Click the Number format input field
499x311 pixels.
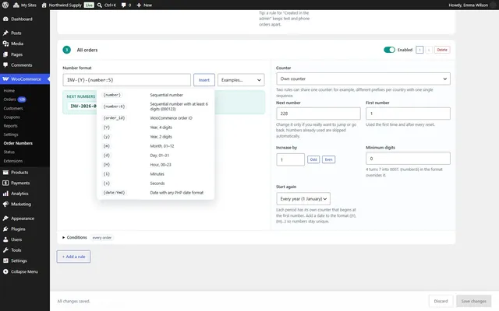[126, 80]
